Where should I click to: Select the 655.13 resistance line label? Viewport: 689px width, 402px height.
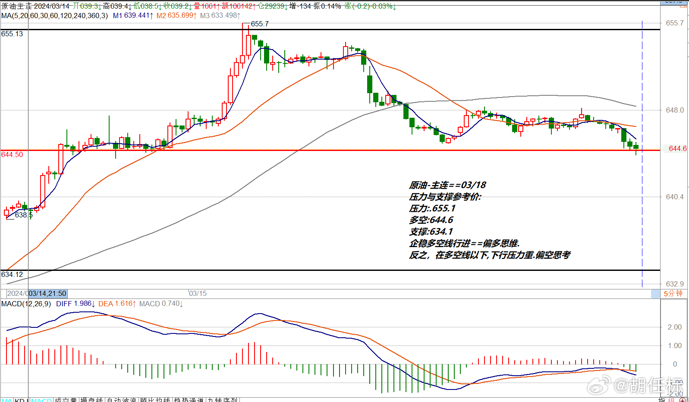coord(12,34)
